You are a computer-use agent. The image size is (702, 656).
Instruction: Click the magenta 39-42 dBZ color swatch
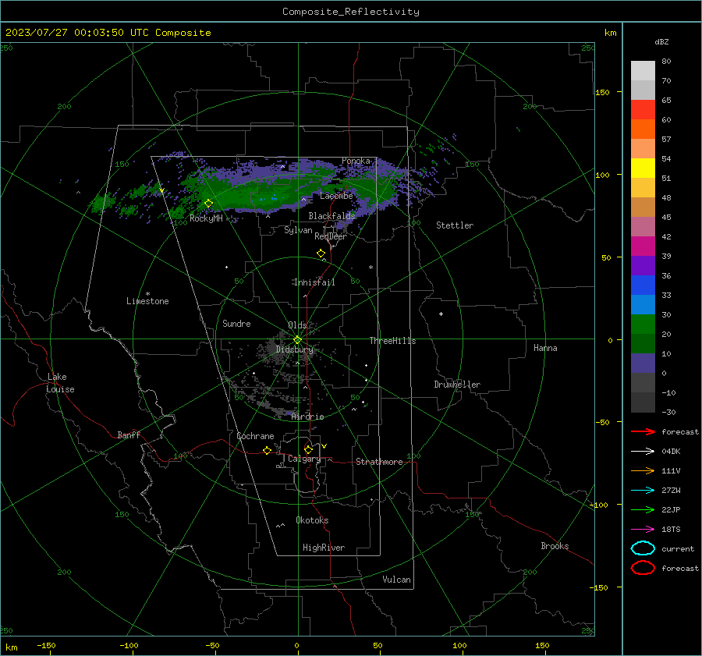click(x=643, y=246)
